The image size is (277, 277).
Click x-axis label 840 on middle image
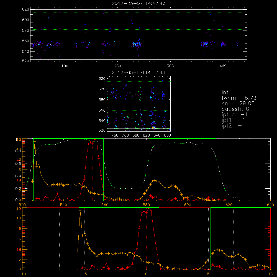(x=157, y=135)
